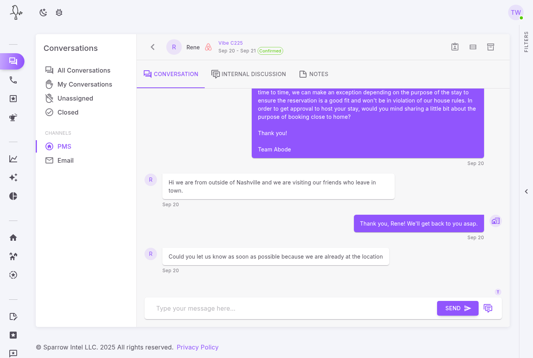Focus the message input field
Viewport: 533px width, 358px height.
click(x=291, y=308)
